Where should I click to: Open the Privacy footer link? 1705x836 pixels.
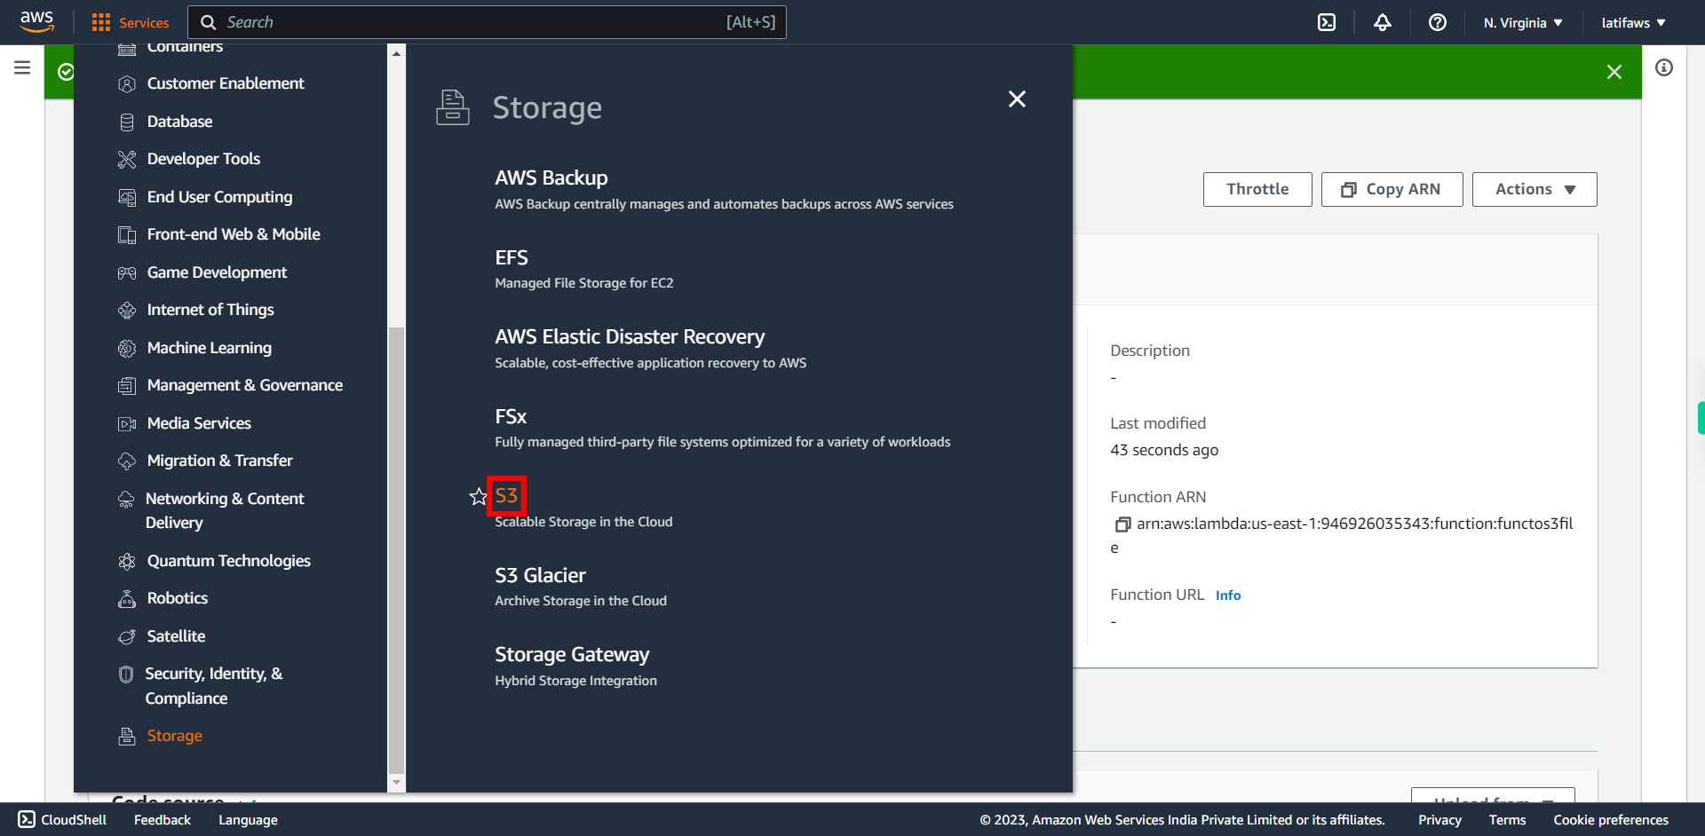click(1439, 820)
